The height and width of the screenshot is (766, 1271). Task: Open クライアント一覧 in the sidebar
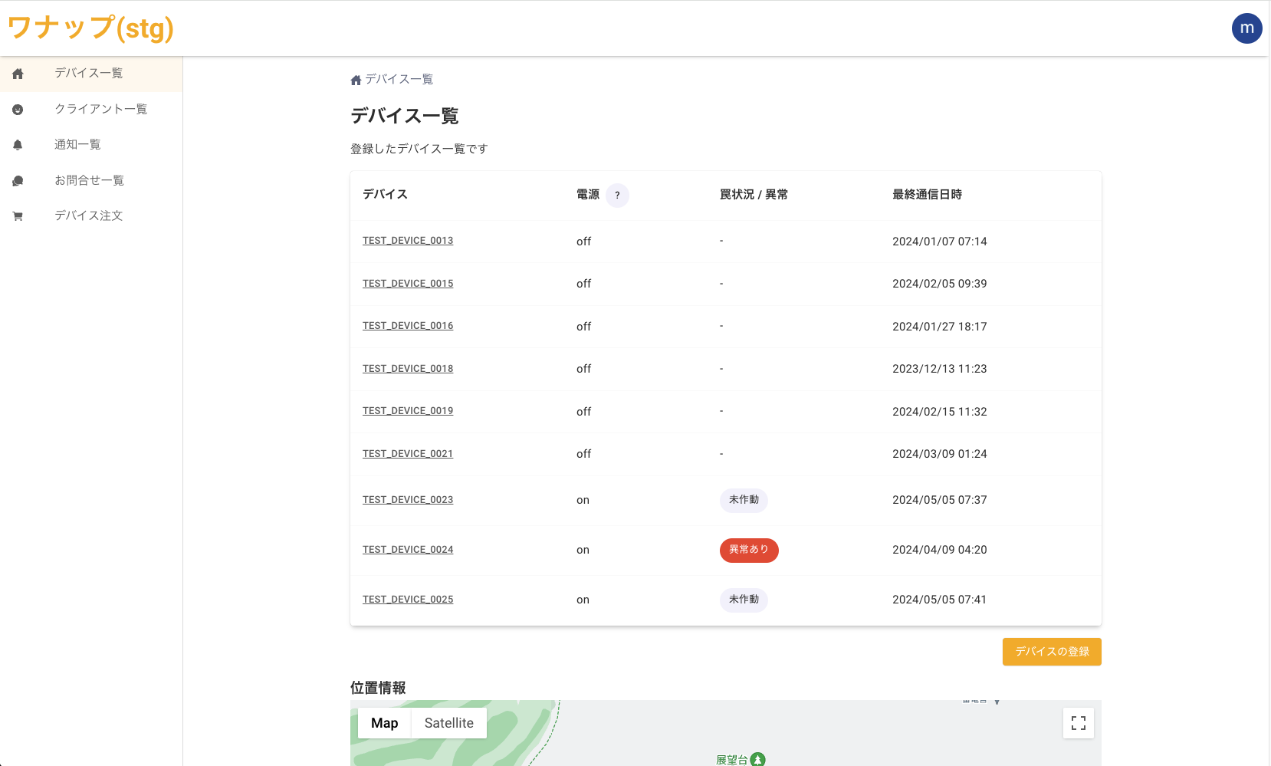(x=91, y=110)
